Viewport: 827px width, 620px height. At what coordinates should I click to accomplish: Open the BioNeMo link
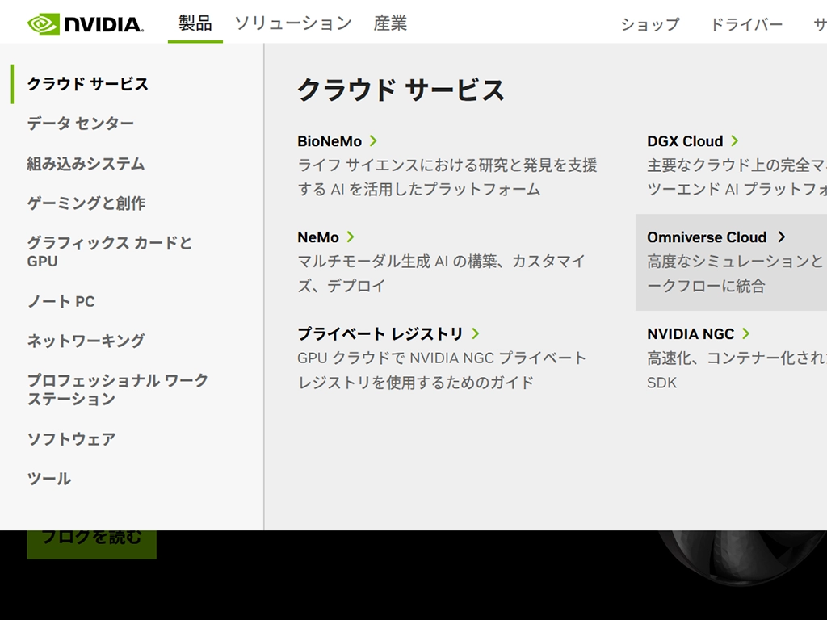(330, 141)
